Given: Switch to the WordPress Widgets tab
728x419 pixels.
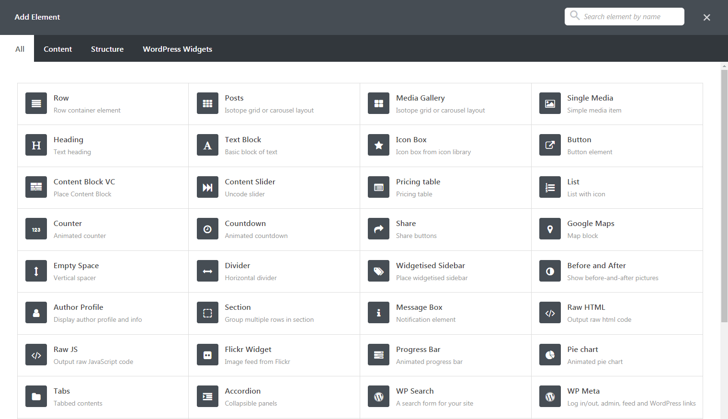Looking at the screenshot, I should tap(177, 48).
